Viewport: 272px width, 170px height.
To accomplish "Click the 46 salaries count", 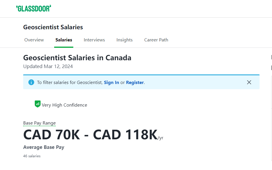I will pos(32,156).
